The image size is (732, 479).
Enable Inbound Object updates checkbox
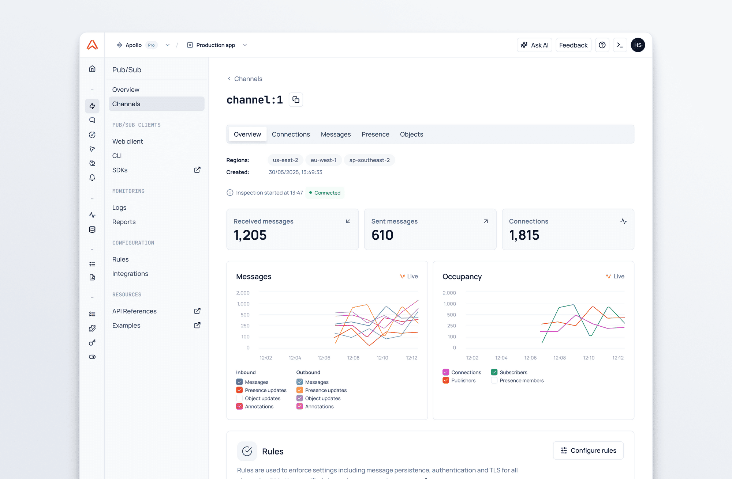[239, 398]
